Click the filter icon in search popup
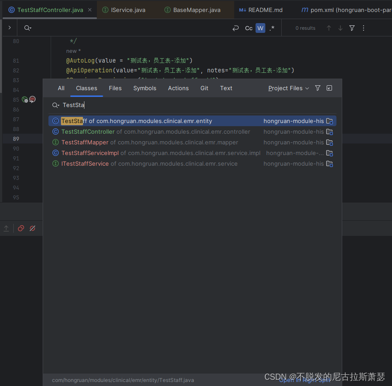The image size is (392, 386). (317, 88)
